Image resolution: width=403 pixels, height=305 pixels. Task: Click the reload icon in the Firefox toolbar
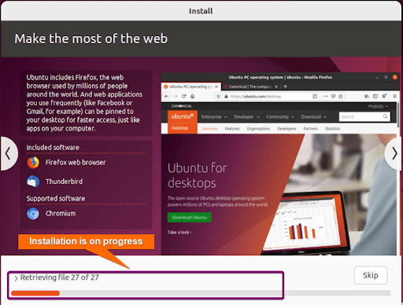[184, 96]
